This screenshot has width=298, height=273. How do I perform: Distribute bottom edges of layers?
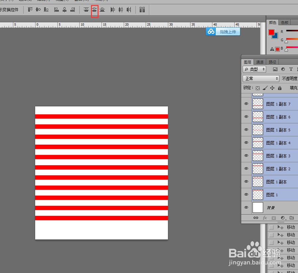[x=102, y=10]
